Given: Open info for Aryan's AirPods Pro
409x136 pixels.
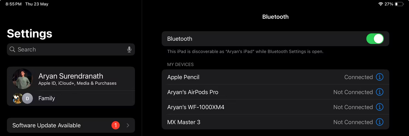Looking at the screenshot, I should point(379,92).
